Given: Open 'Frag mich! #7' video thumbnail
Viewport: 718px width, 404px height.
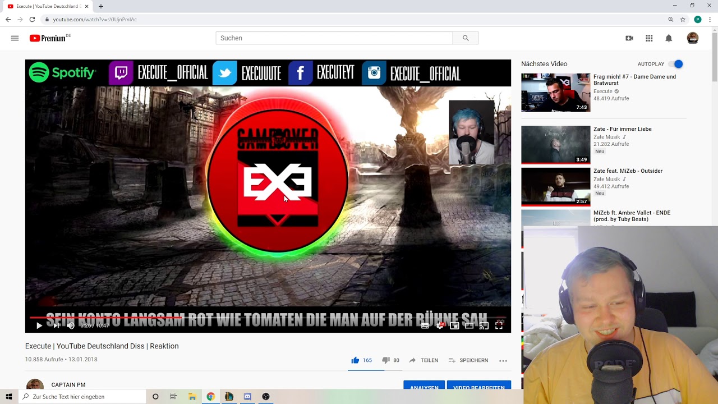Looking at the screenshot, I should (x=555, y=93).
